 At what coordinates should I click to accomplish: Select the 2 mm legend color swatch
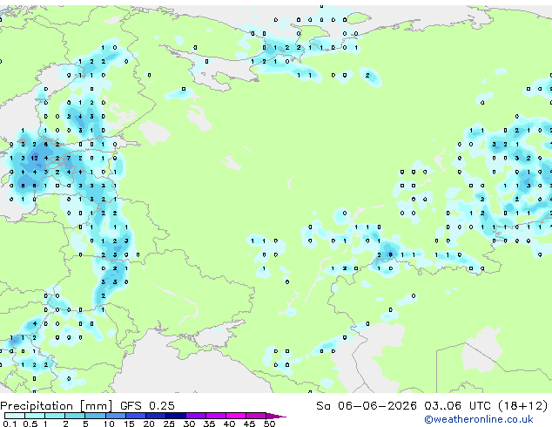coord(75,416)
